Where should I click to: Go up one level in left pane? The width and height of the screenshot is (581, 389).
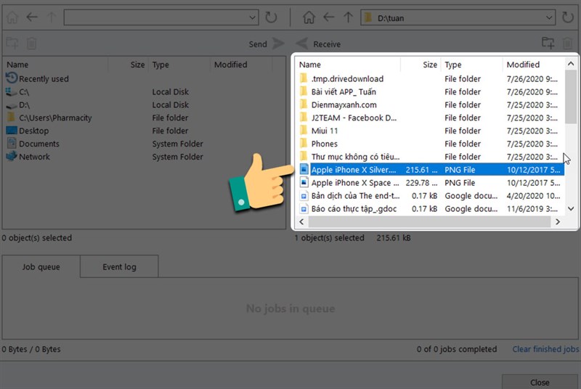52,17
